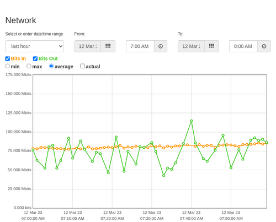Click the 100.000 Mbits axis label
Image resolution: width=276 pixels, height=222 pixels.
tap(18, 132)
